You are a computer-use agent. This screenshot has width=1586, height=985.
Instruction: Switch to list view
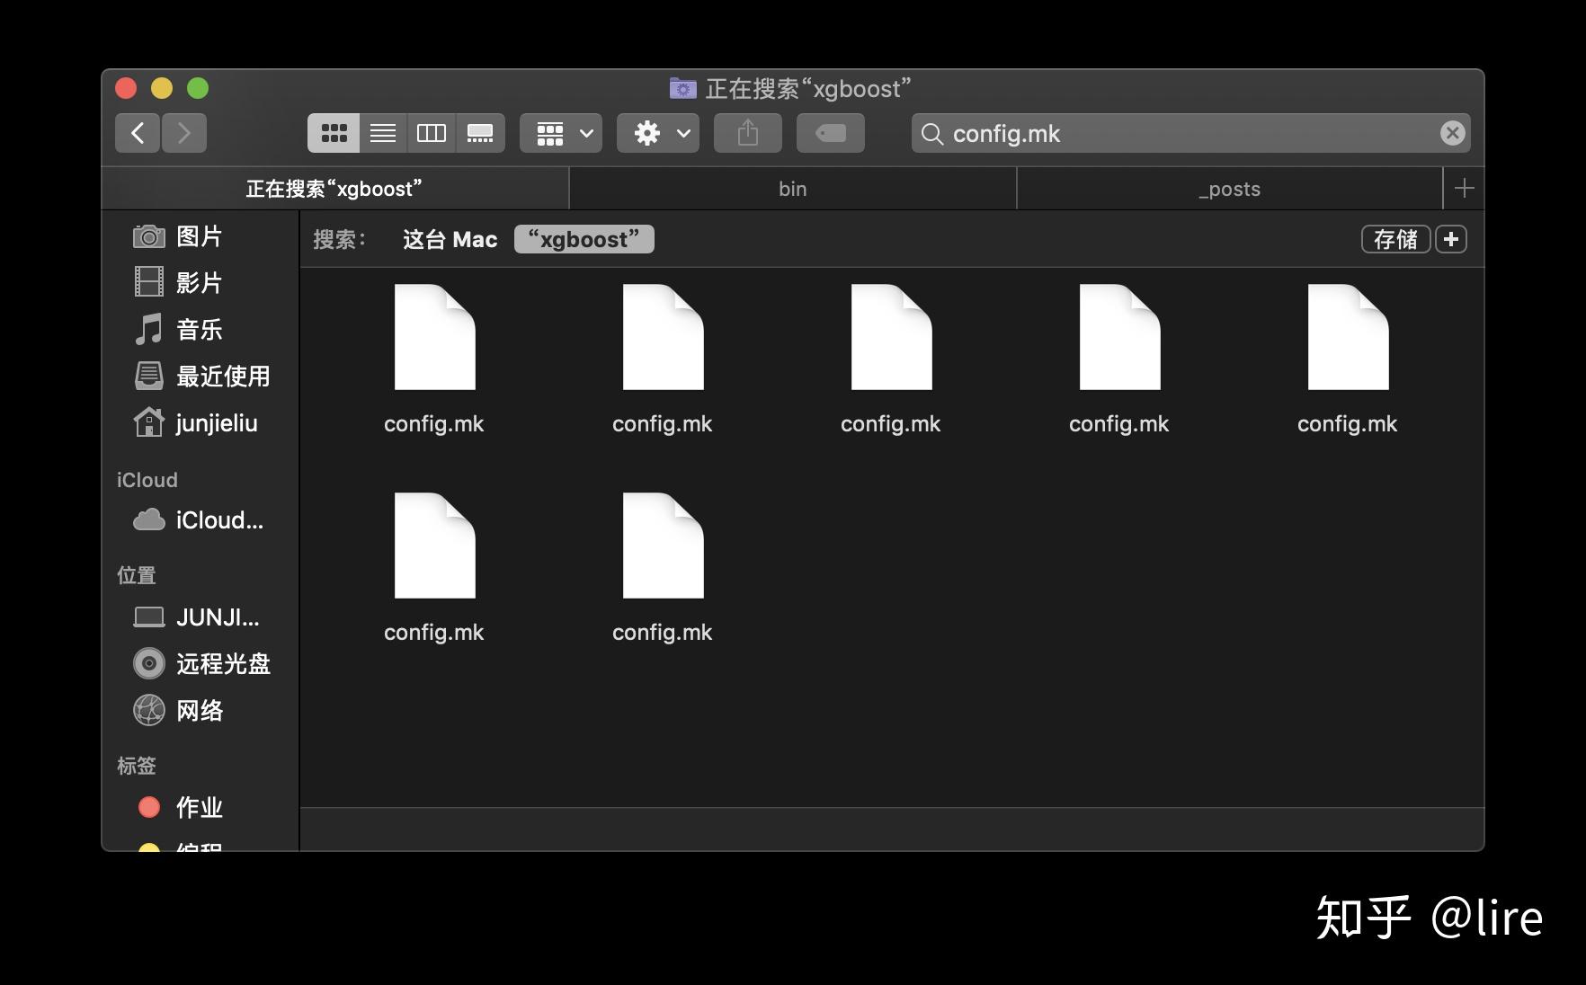(383, 133)
